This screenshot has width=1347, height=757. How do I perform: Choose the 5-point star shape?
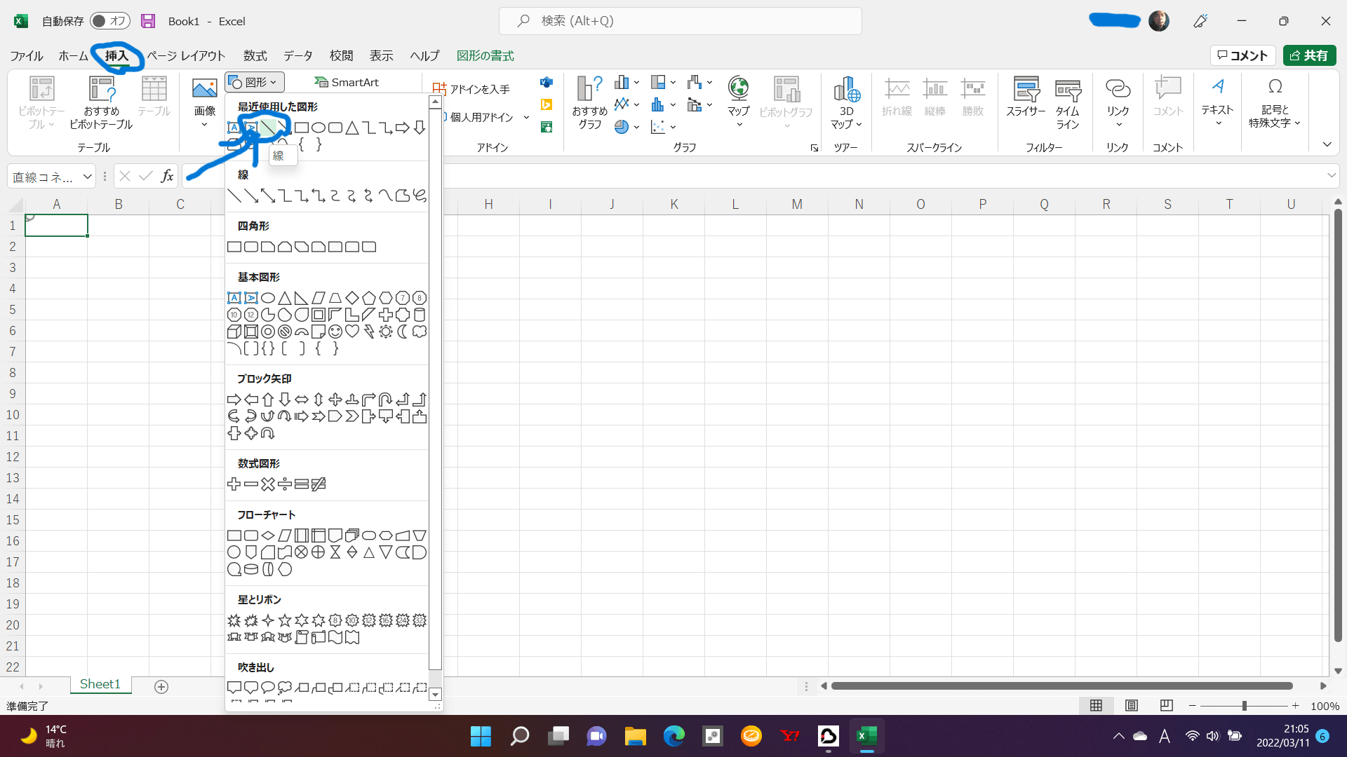tap(285, 620)
